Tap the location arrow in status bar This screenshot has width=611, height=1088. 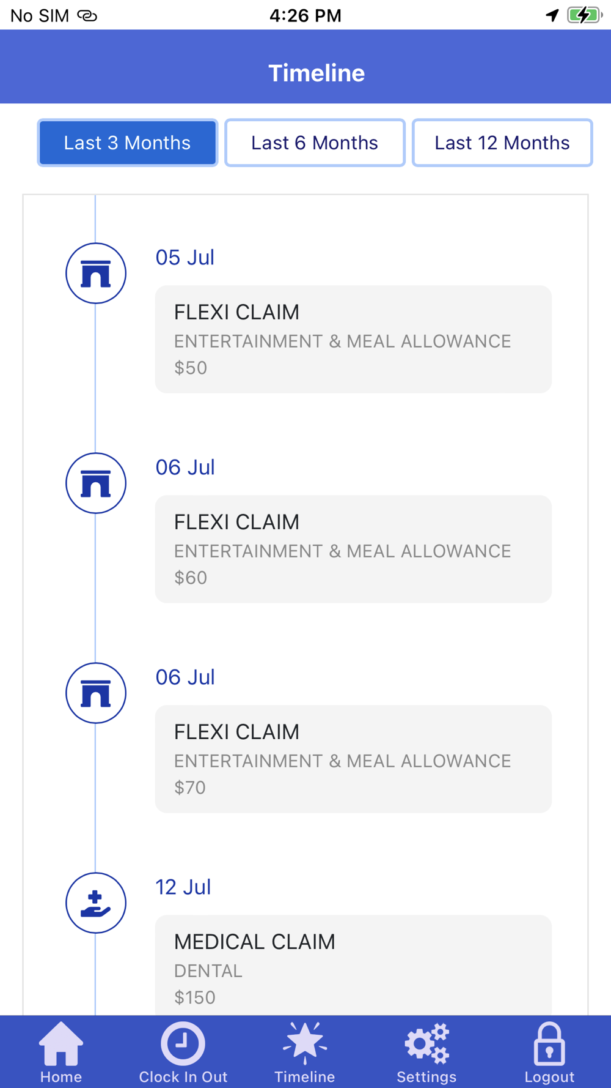(x=552, y=15)
